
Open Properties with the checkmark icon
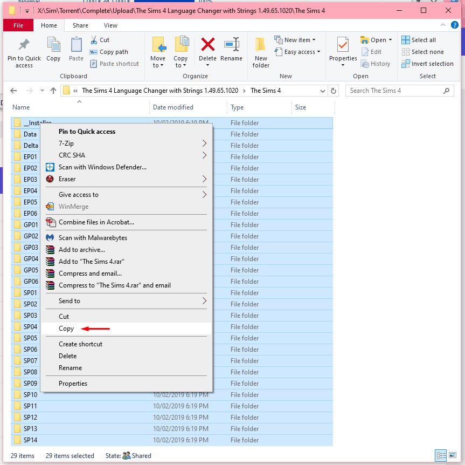click(x=343, y=45)
